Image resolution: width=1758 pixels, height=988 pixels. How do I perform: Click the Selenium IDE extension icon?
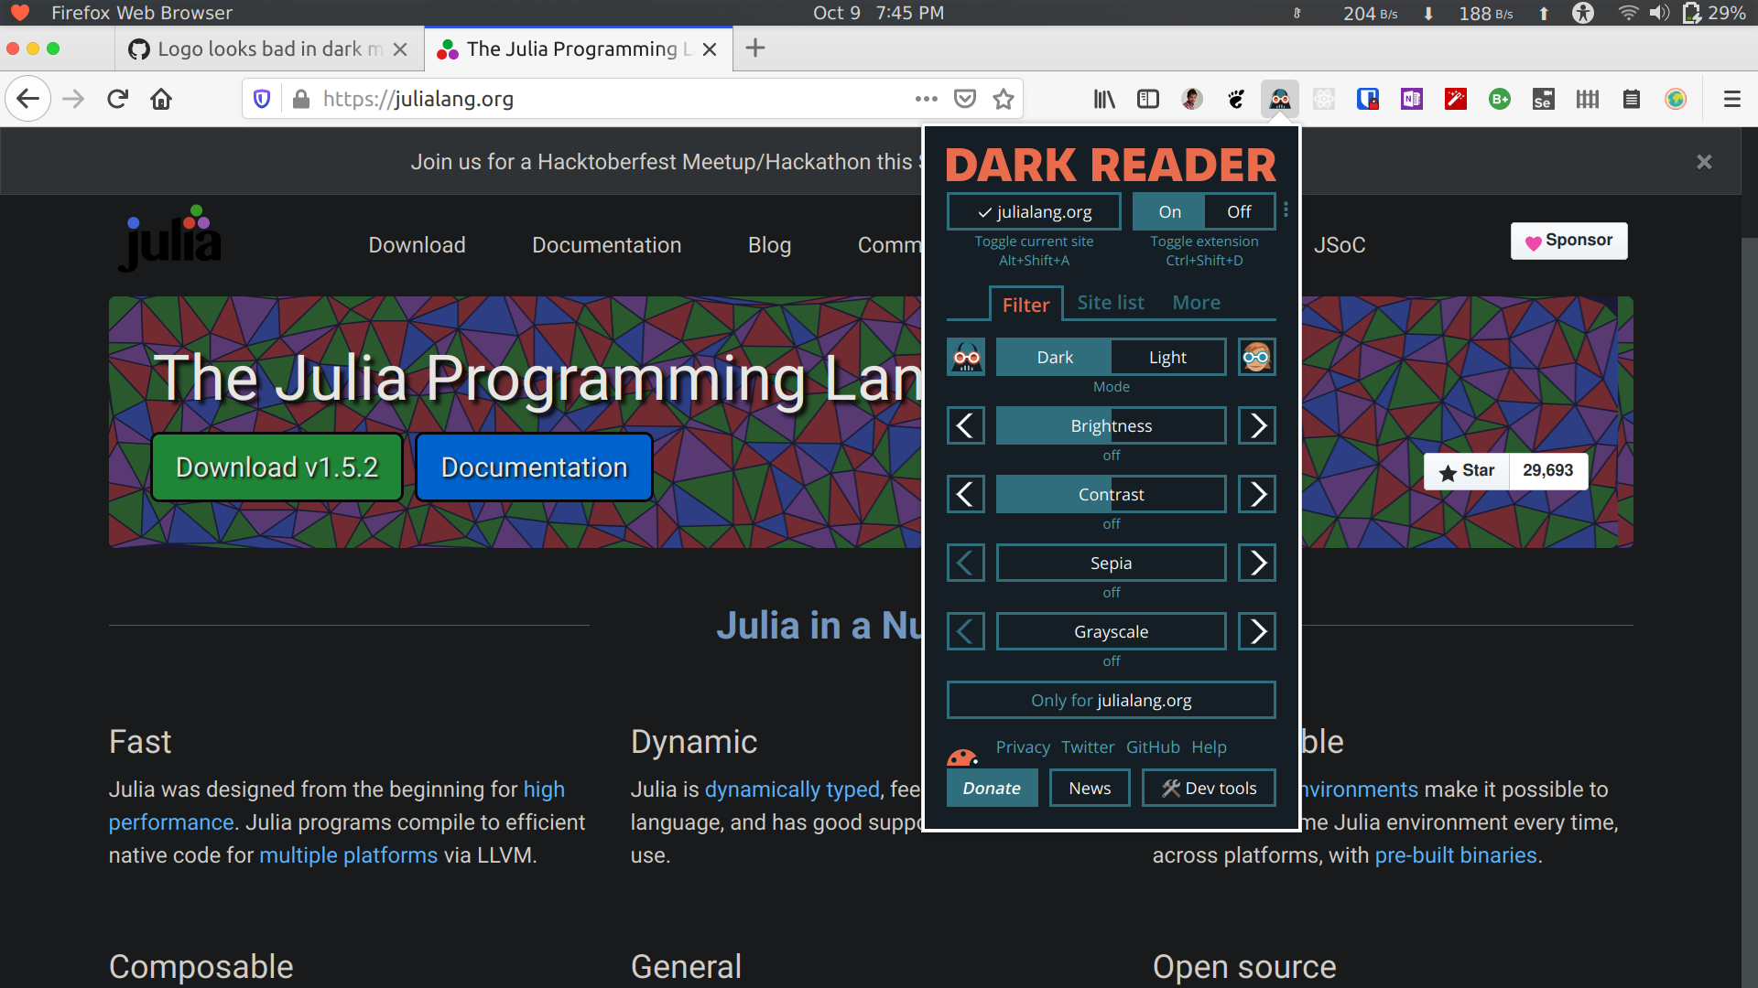(1544, 99)
